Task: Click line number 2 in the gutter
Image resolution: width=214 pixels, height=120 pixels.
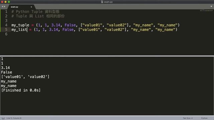Action: pos(6,16)
